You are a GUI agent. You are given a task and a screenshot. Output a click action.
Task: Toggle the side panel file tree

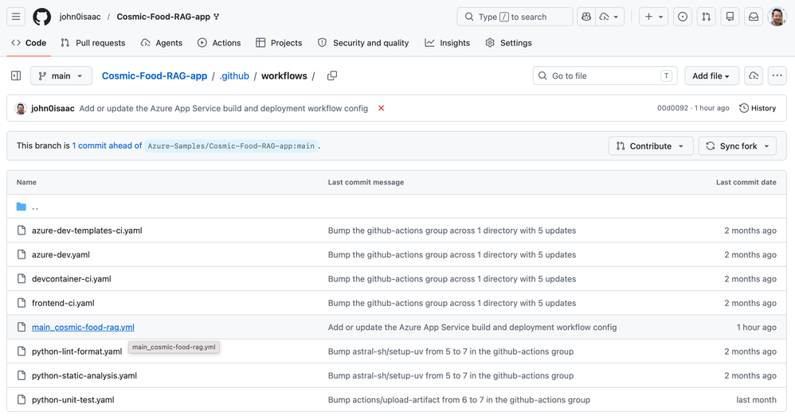16,76
